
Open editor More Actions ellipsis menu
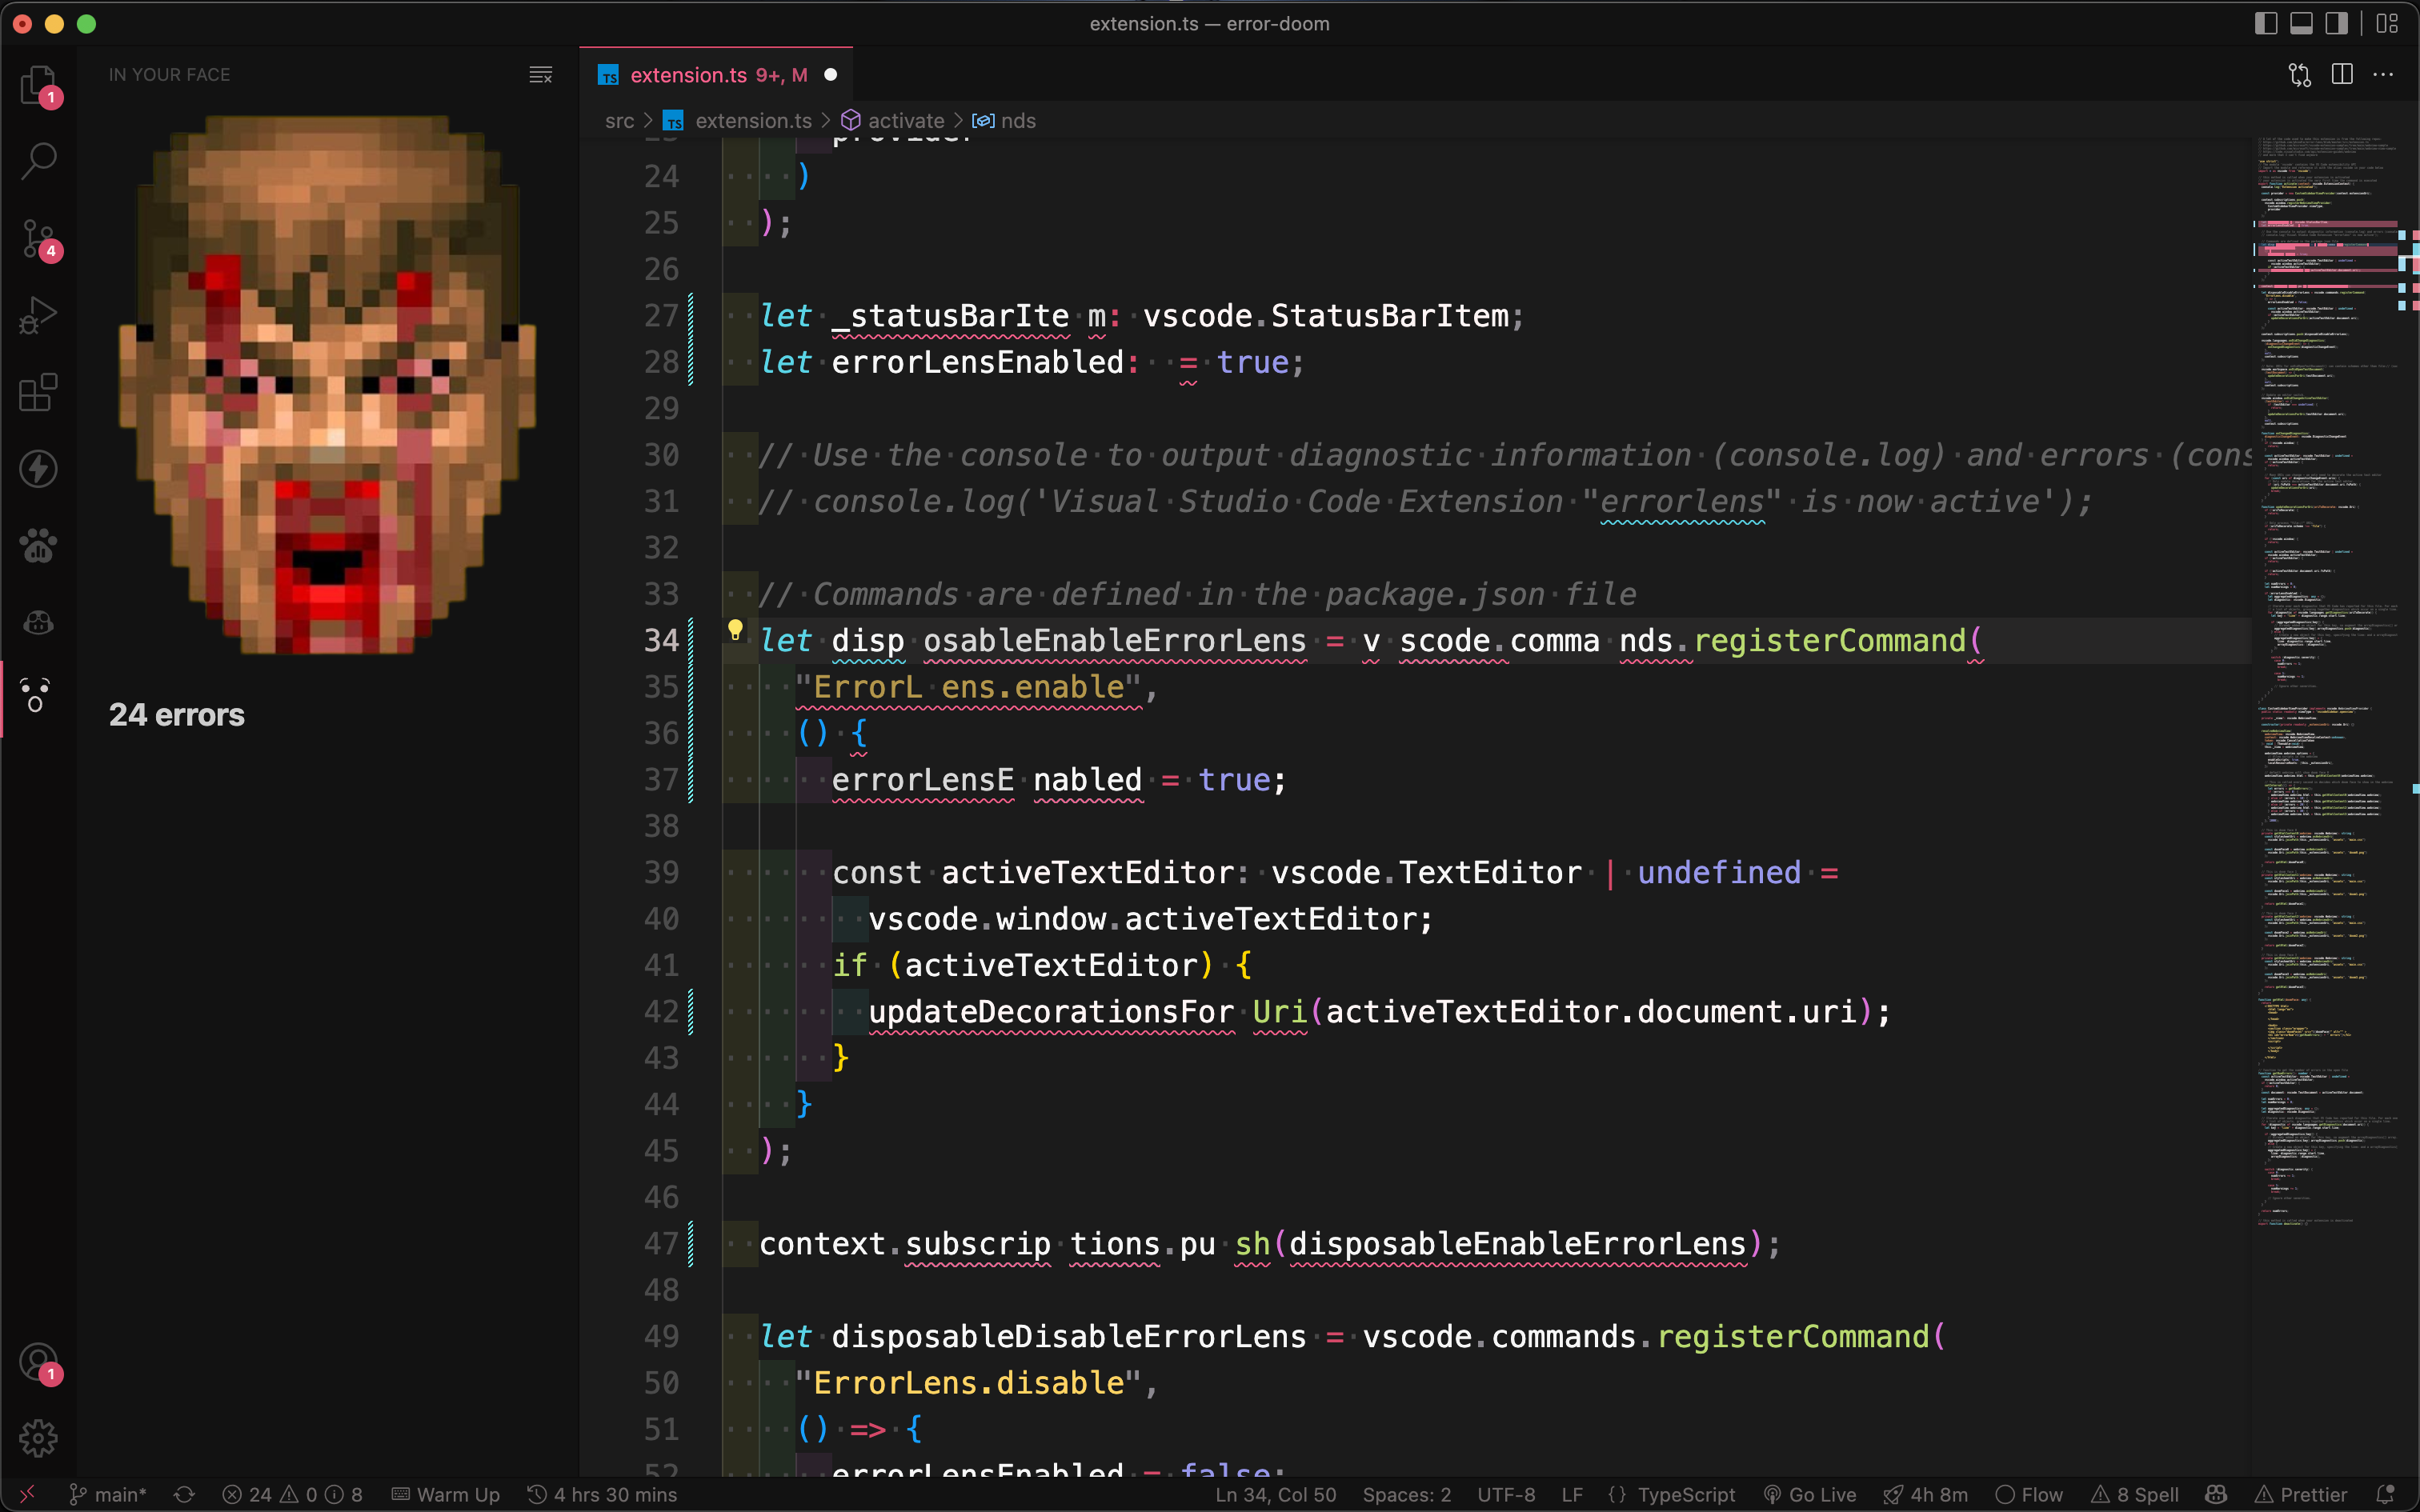pos(2383,75)
